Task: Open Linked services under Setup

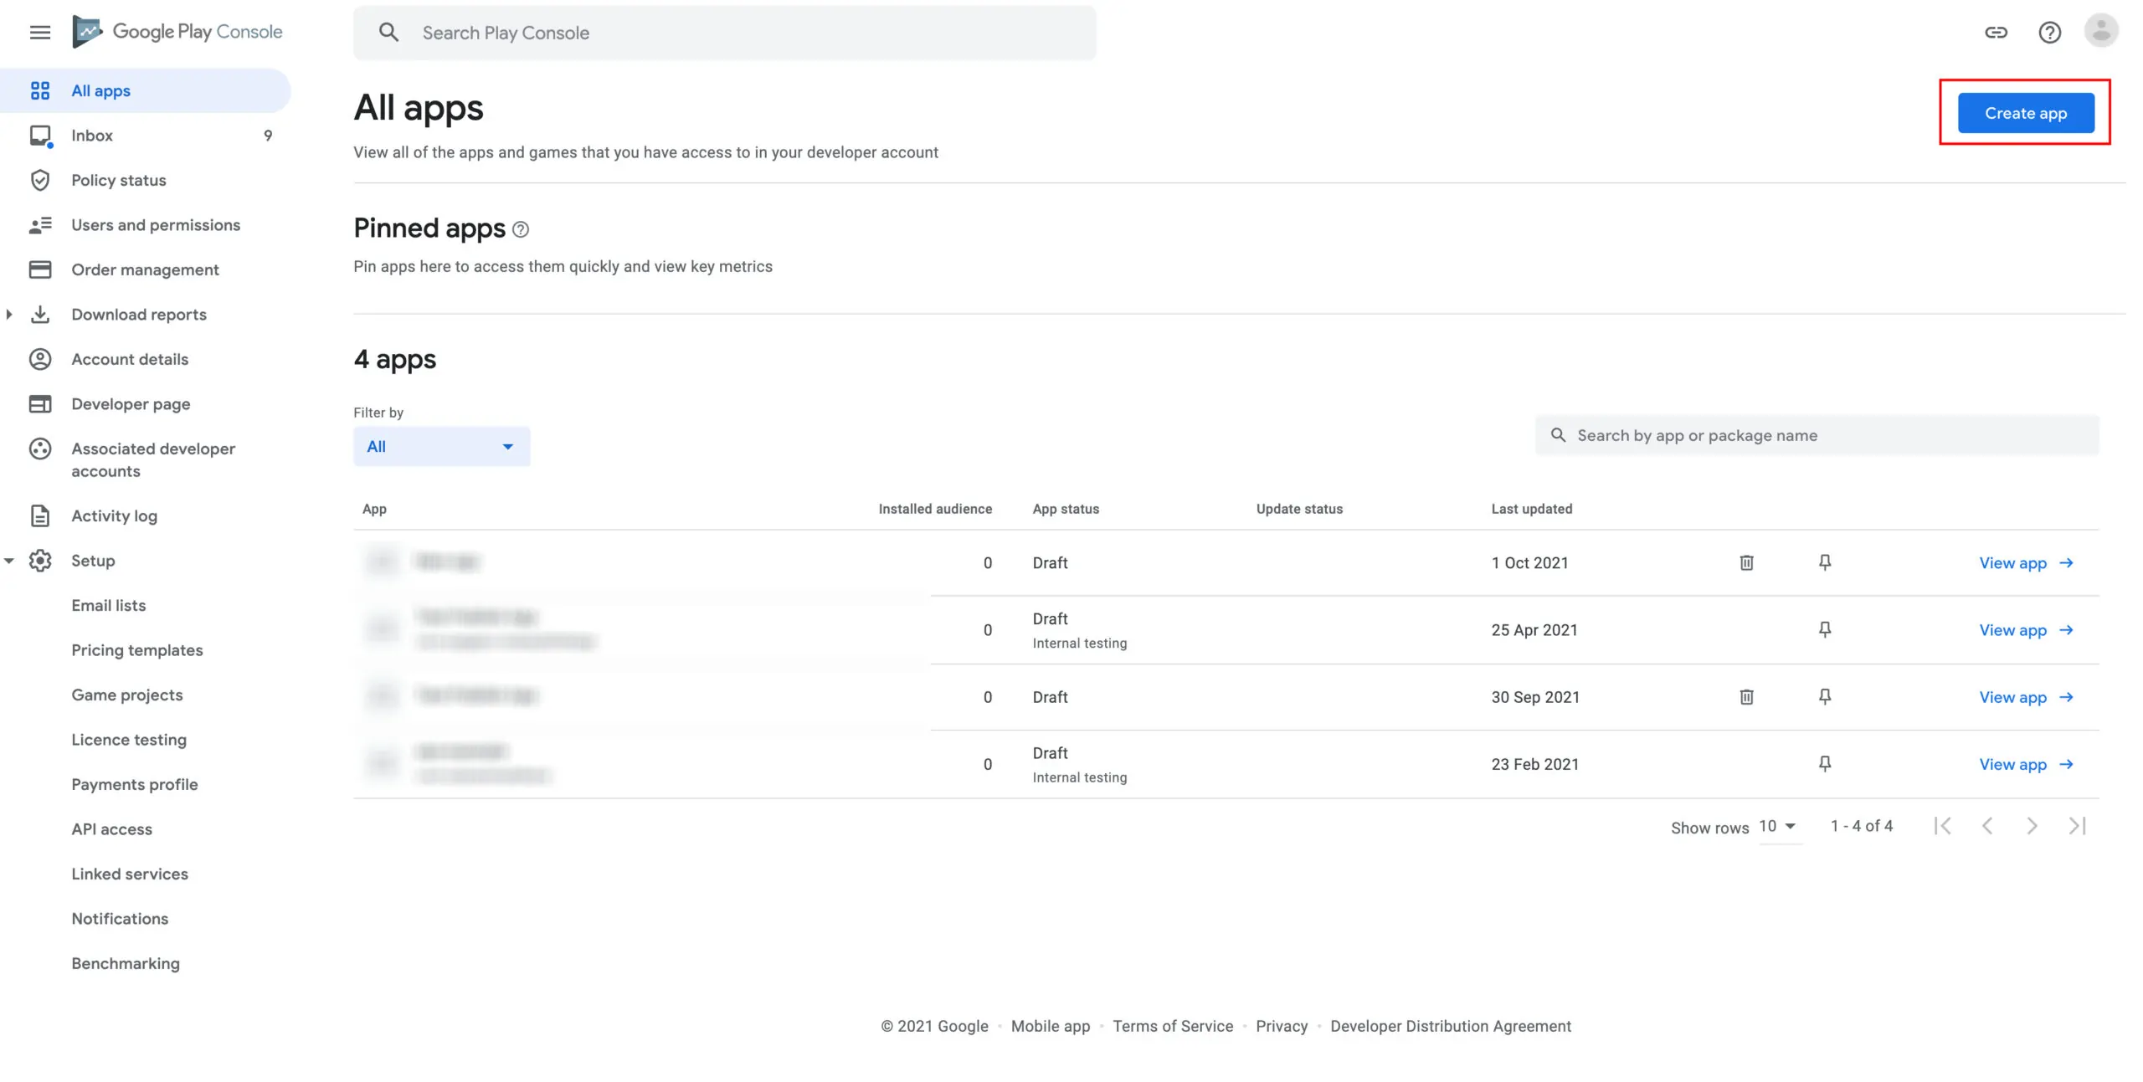Action: [130, 874]
